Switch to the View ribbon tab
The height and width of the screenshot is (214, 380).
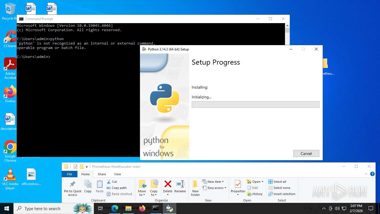tap(118, 174)
